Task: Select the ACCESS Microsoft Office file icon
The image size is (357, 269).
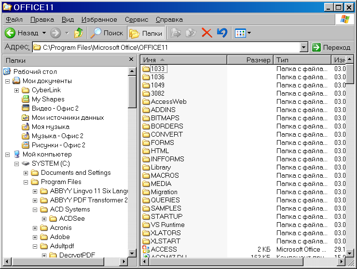Action: 146,249
